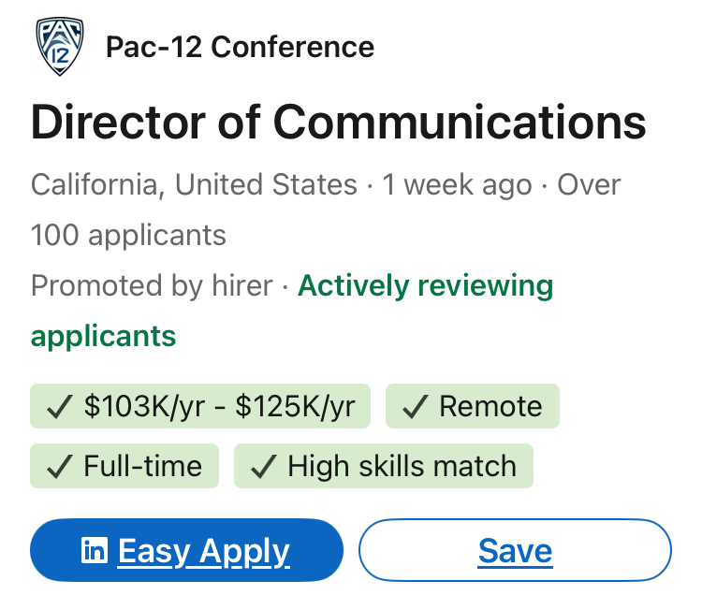Click the green word 'applicants' under Promoted by hirer
Screen dimensions: 702x595
click(x=103, y=335)
